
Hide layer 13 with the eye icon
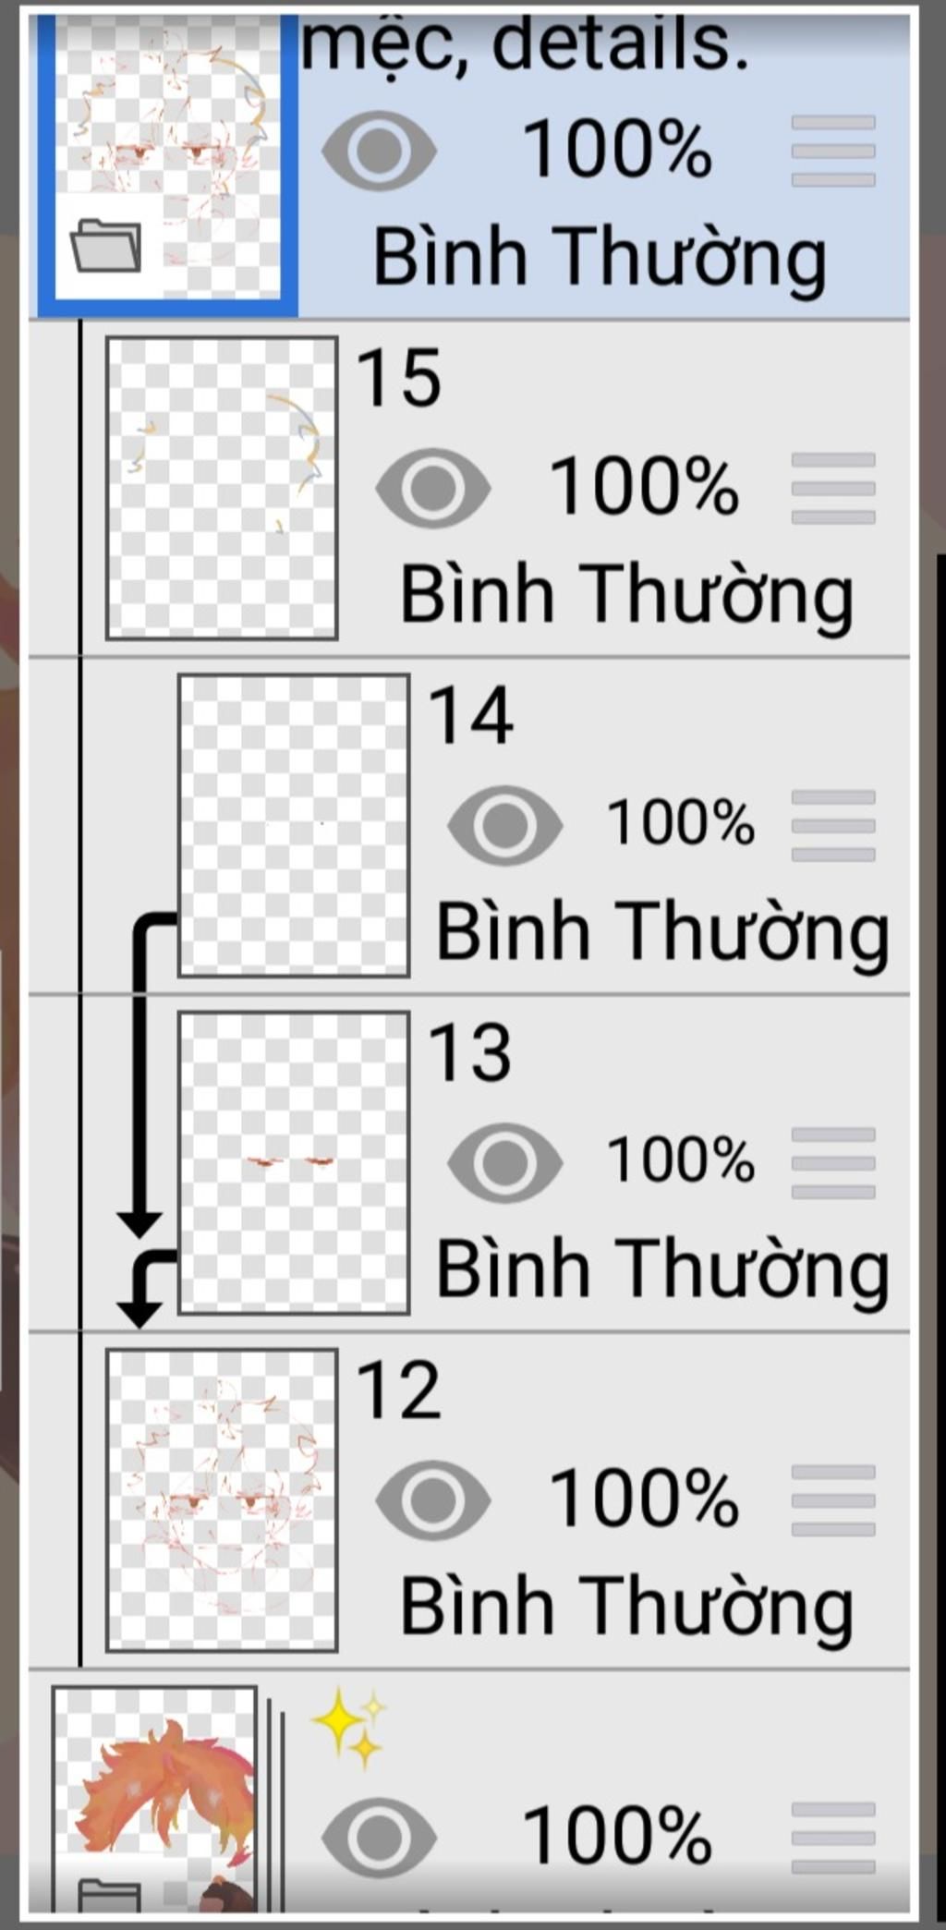point(504,1161)
